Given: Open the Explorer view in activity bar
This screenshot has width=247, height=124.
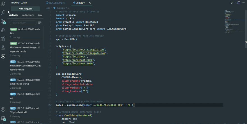Looking at the screenshot, I should (3, 4).
